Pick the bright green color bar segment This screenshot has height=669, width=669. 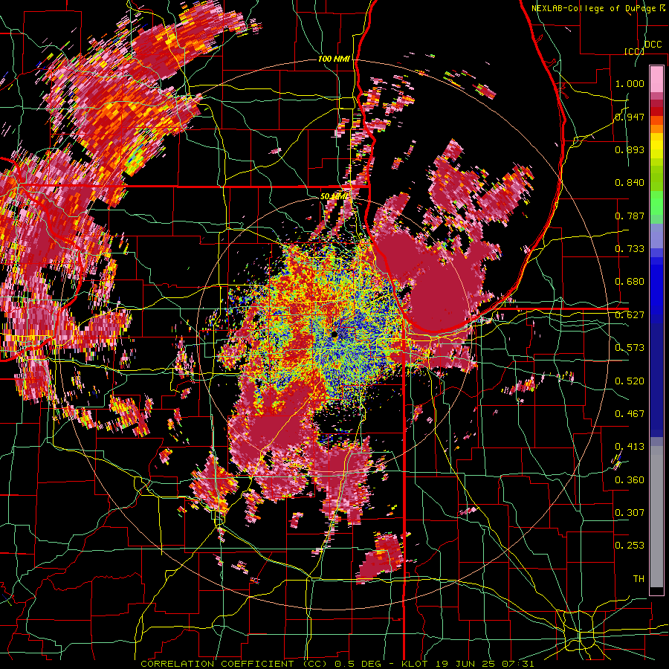656,203
